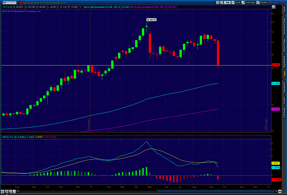Click the small icon above the chart price axis
287x195 pixels.
coord(274,7)
